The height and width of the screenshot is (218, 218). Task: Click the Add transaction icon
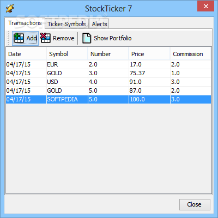(19, 38)
